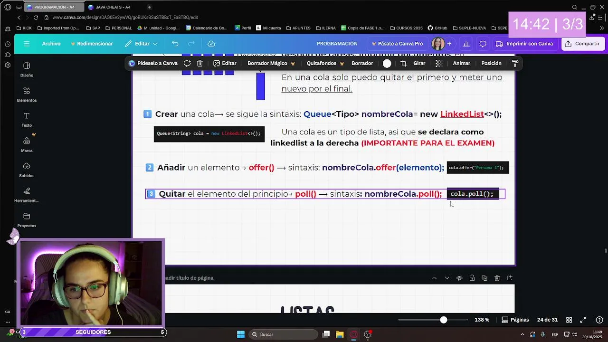Open the help question mark button

pyautogui.click(x=599, y=320)
